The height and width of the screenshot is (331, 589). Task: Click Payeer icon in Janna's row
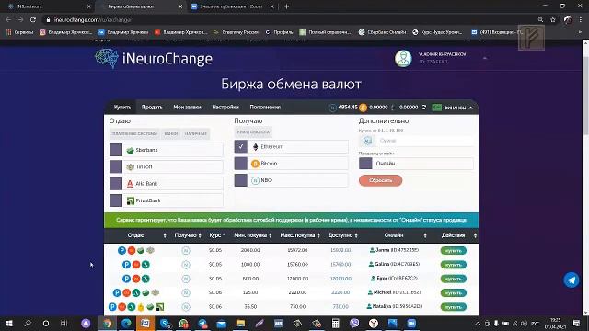[x=121, y=250]
